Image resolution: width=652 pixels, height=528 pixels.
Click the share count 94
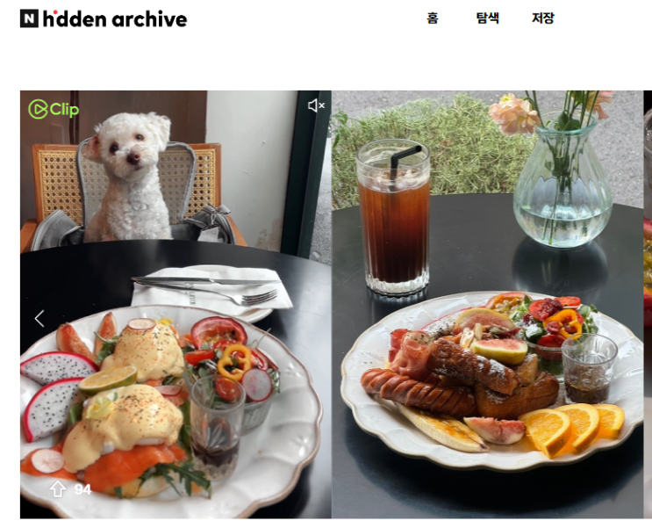click(x=82, y=489)
